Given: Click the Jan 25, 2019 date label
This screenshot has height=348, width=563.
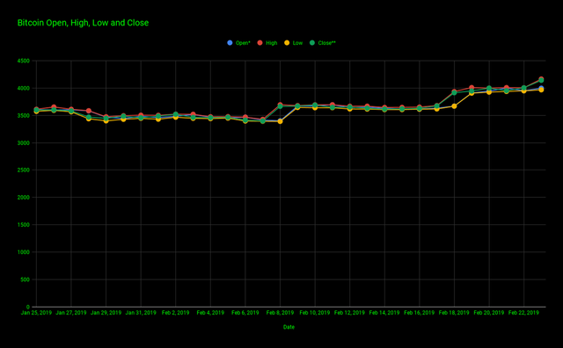Looking at the screenshot, I should click(x=36, y=313).
